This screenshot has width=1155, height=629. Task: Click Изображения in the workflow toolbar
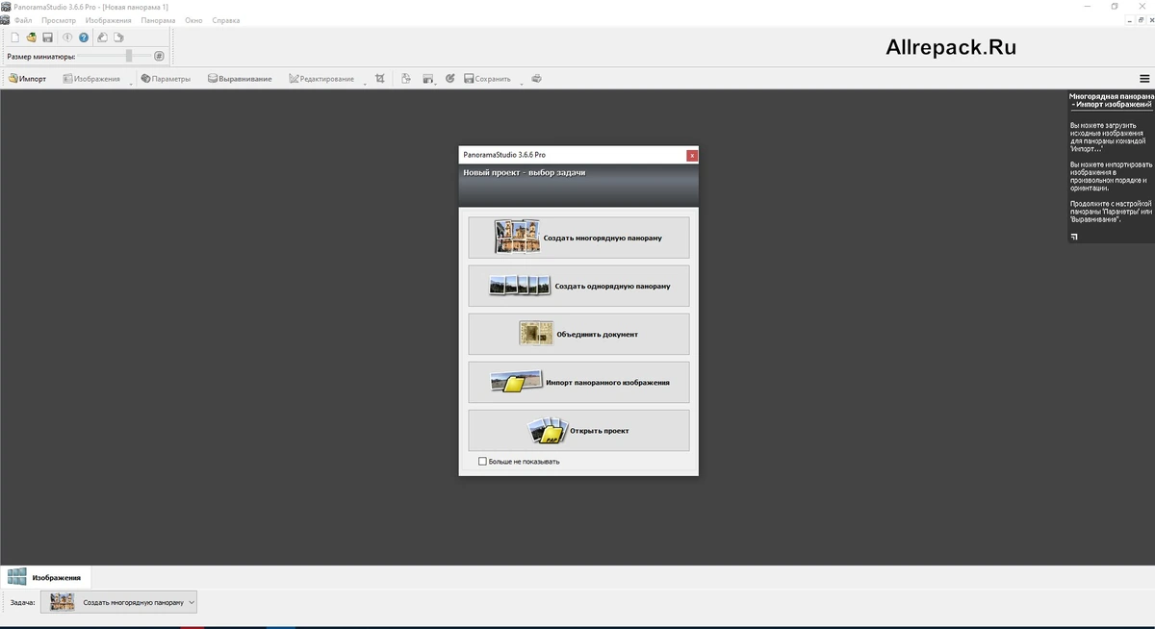[91, 79]
